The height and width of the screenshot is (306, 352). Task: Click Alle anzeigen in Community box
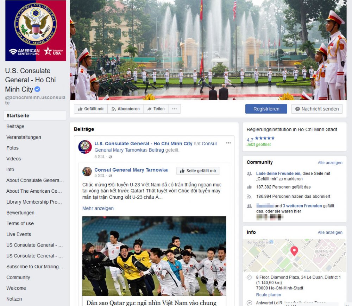(x=330, y=162)
